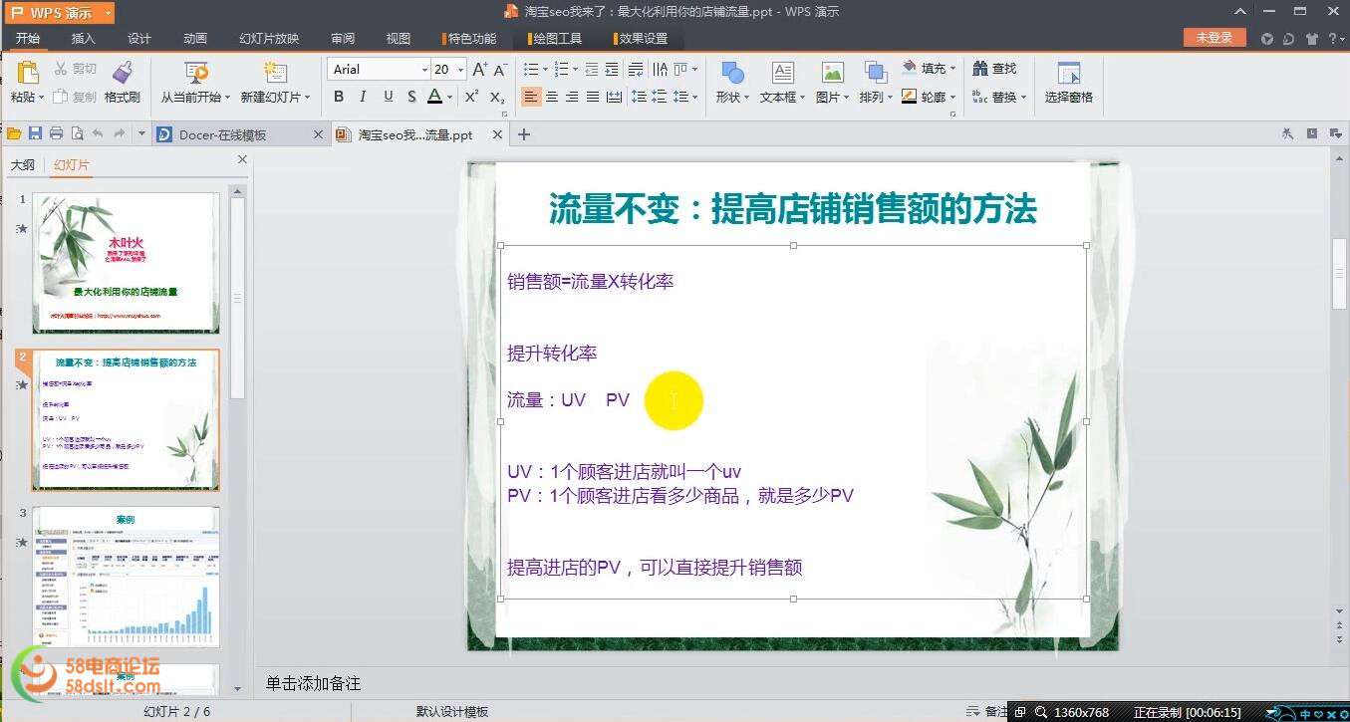Viewport: 1350px width, 722px height.
Task: Click the open file folder icon
Action: point(14,133)
